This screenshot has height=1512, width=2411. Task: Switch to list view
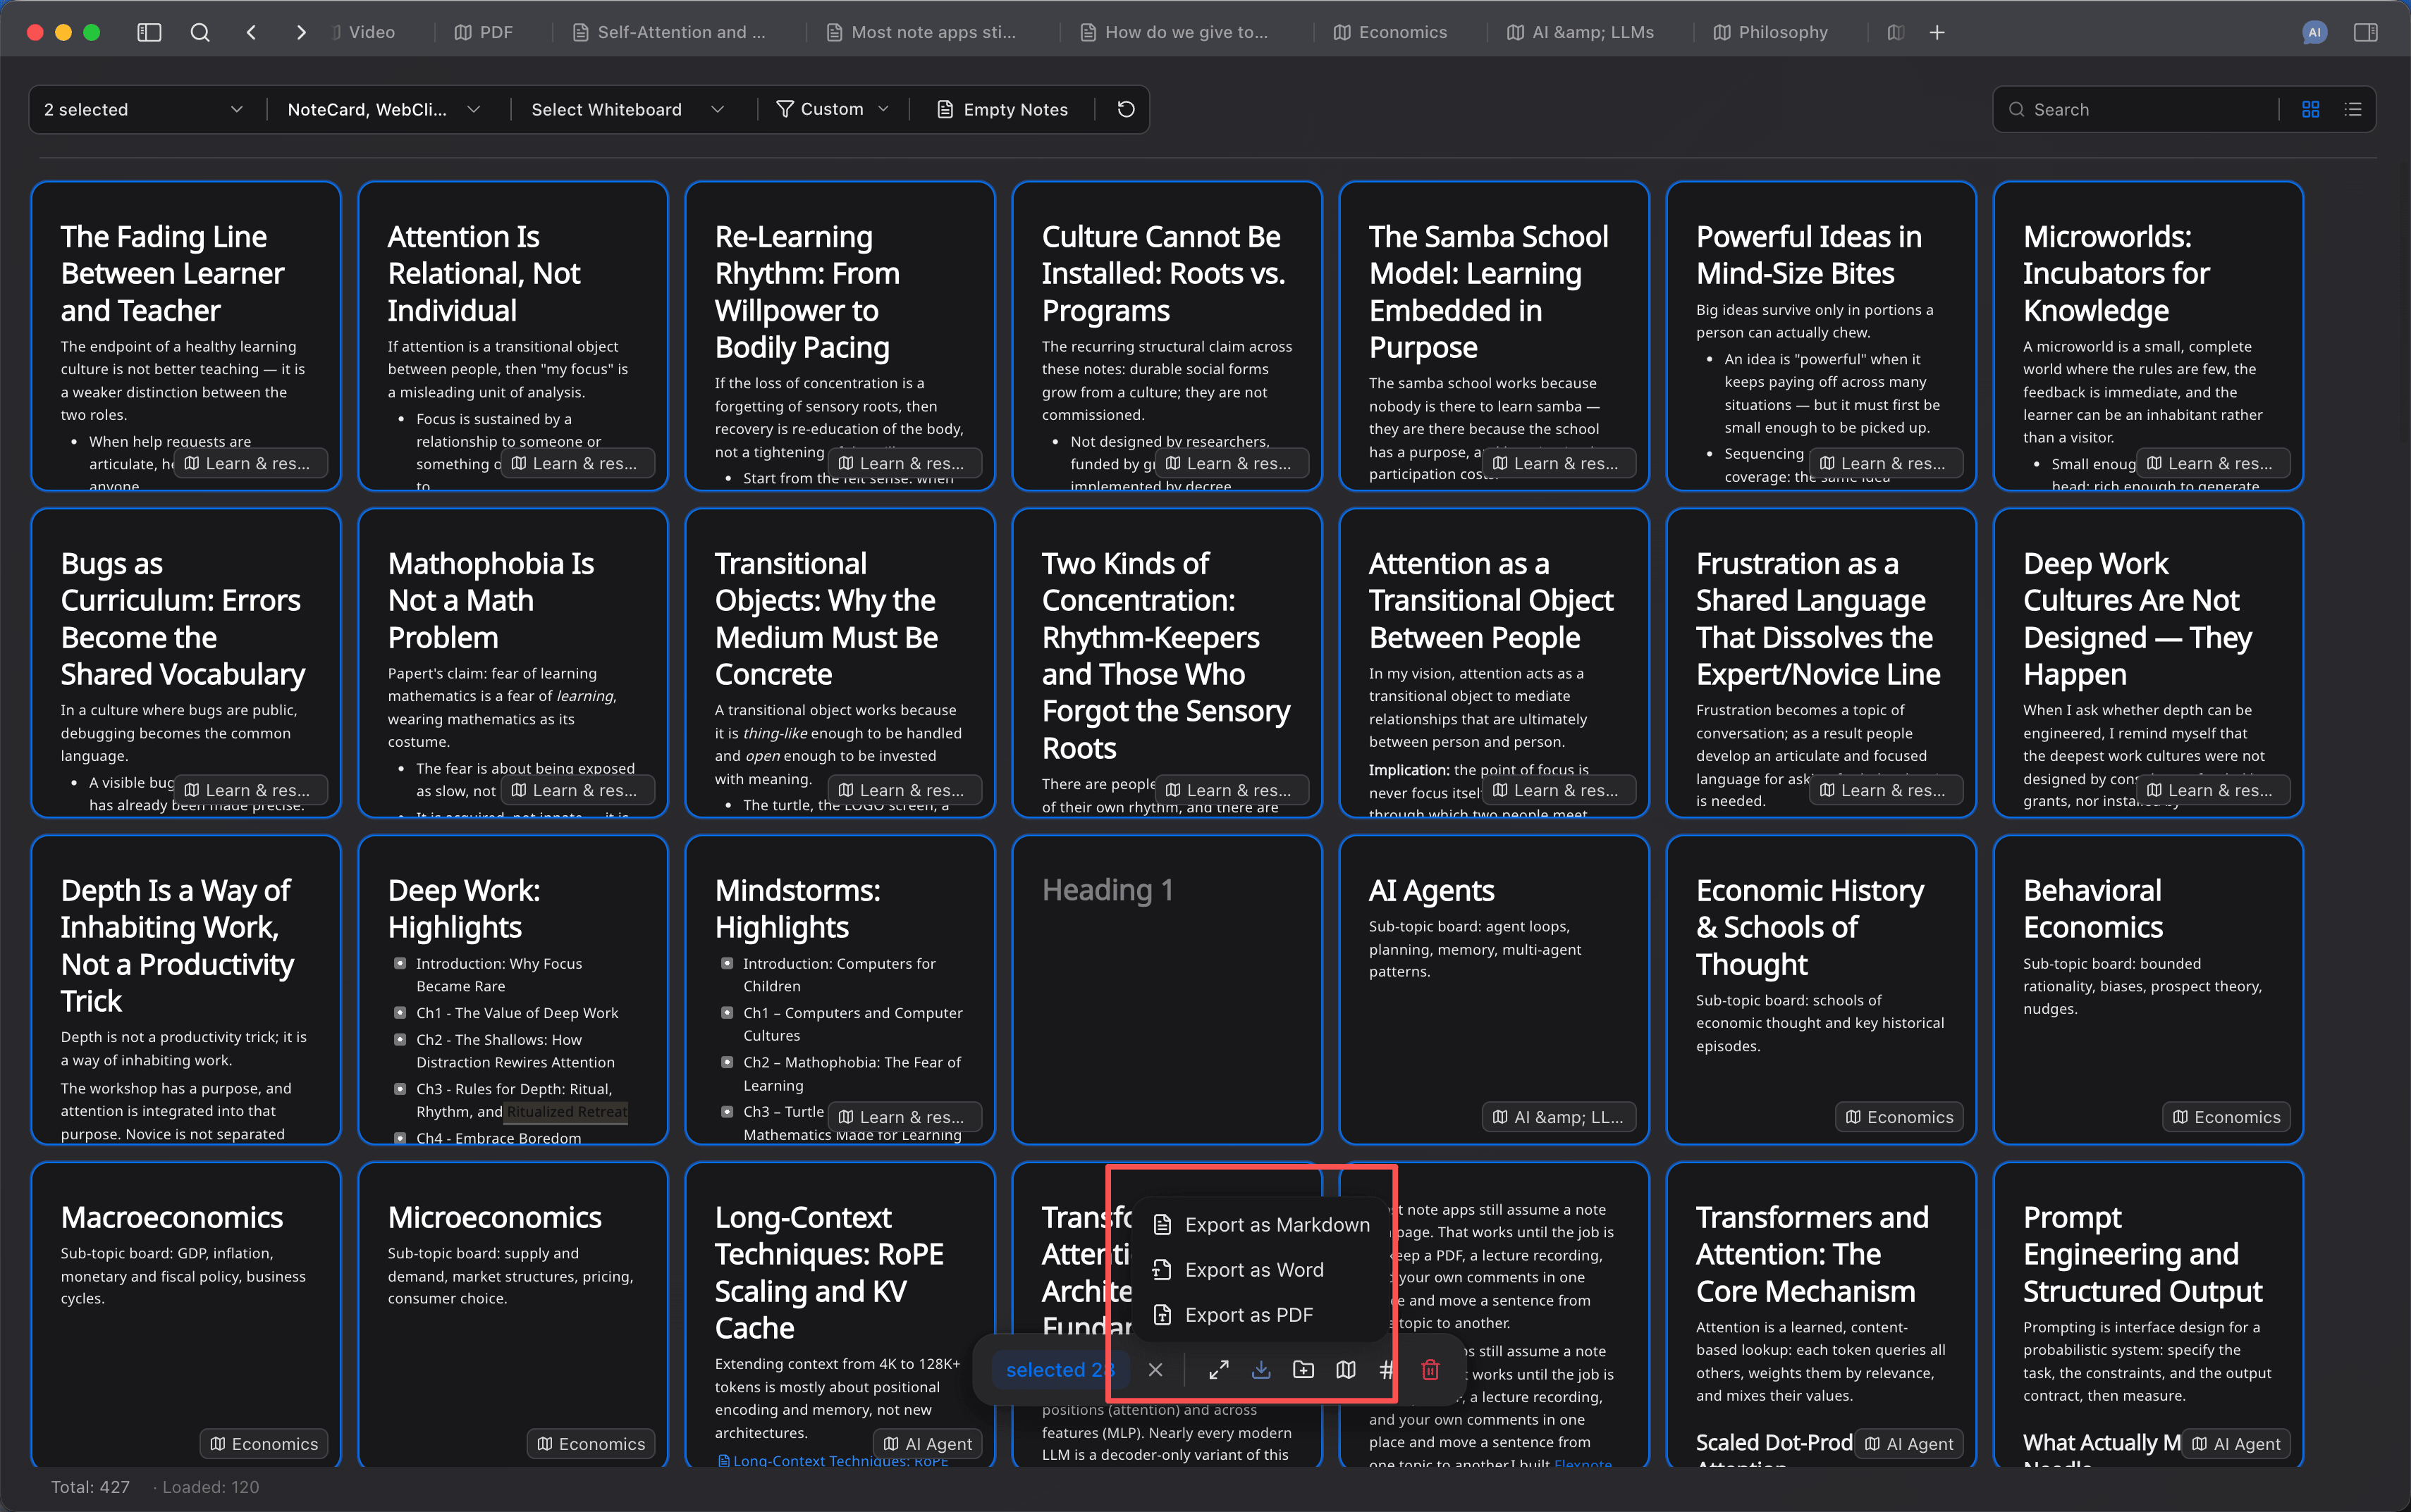pyautogui.click(x=2353, y=109)
